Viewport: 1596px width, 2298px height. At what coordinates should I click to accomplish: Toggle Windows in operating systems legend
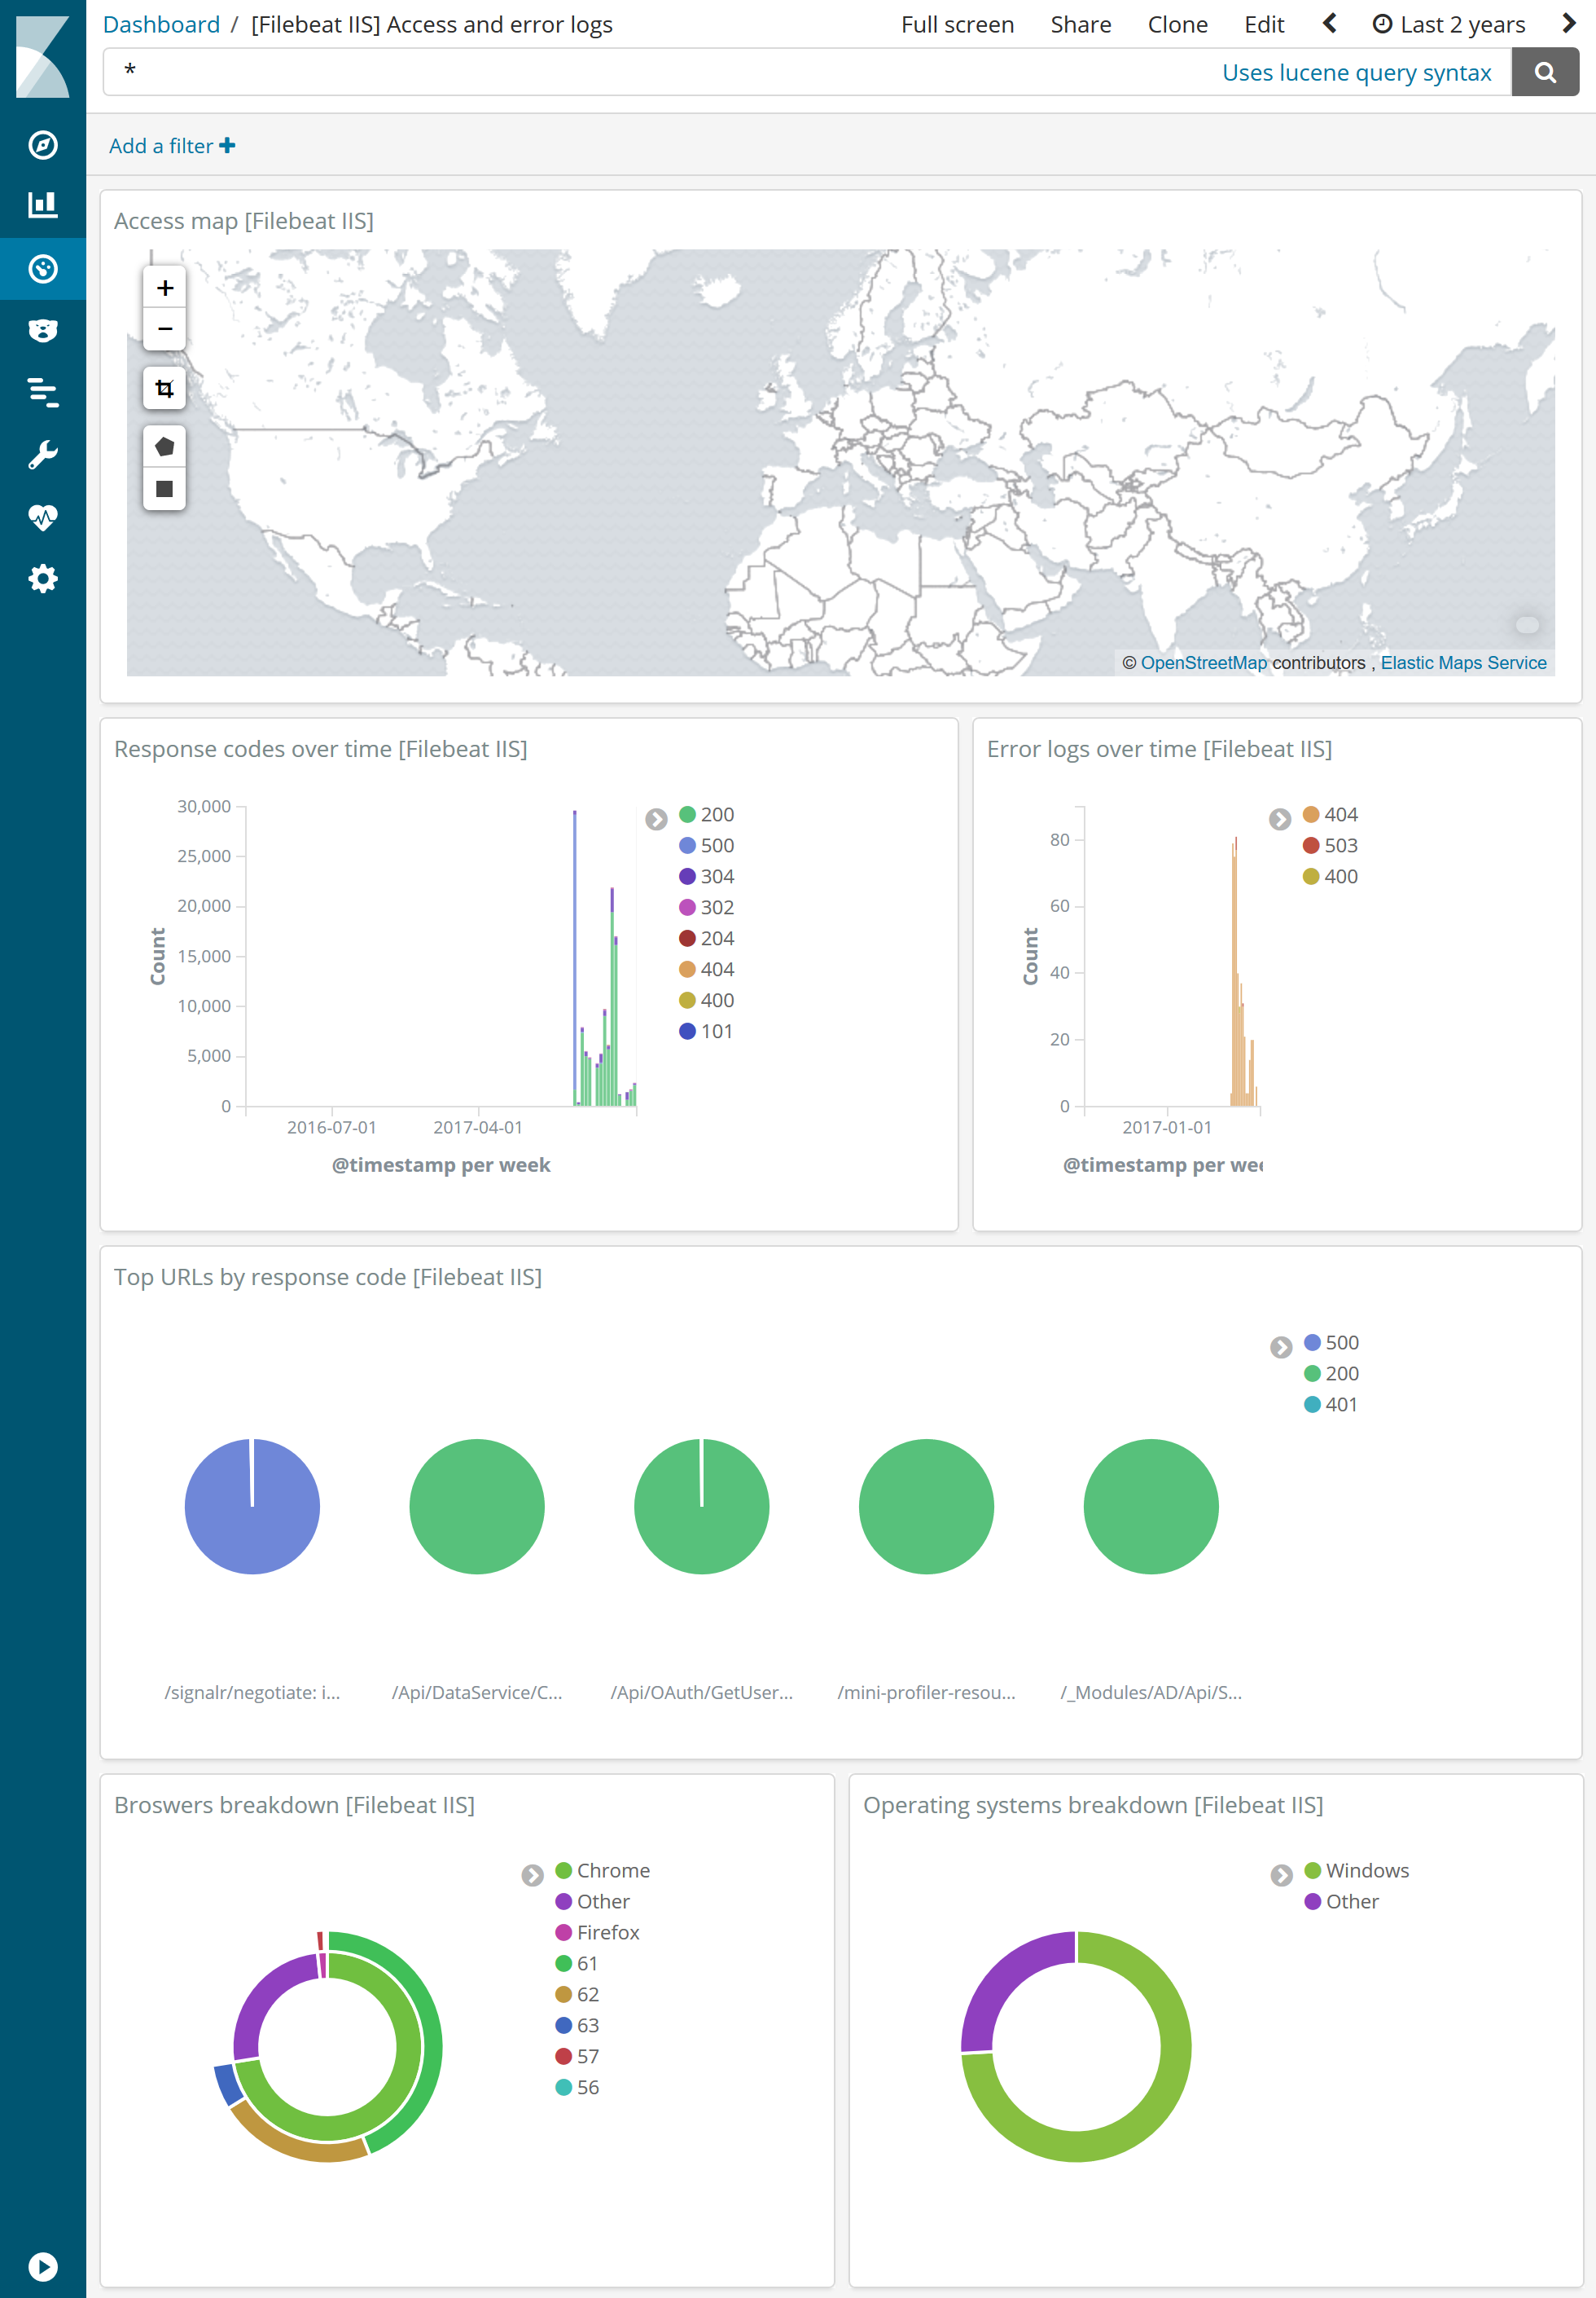point(1366,1870)
